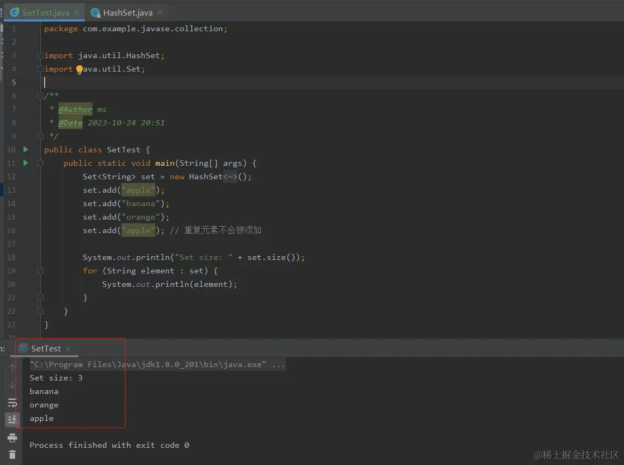Image resolution: width=624 pixels, height=465 pixels.
Task: Toggle soft-wrap in the Run console
Action: click(12, 403)
